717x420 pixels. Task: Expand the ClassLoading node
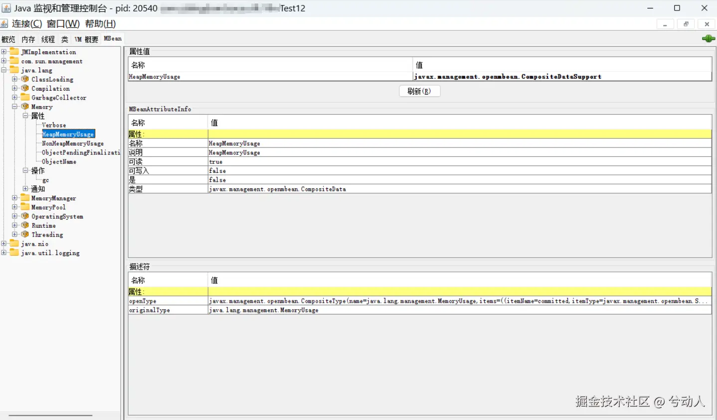[14, 79]
